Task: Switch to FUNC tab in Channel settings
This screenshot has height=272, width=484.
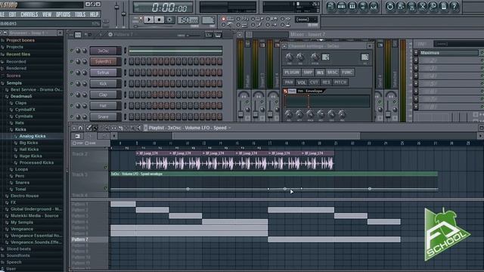Action: click(x=347, y=73)
